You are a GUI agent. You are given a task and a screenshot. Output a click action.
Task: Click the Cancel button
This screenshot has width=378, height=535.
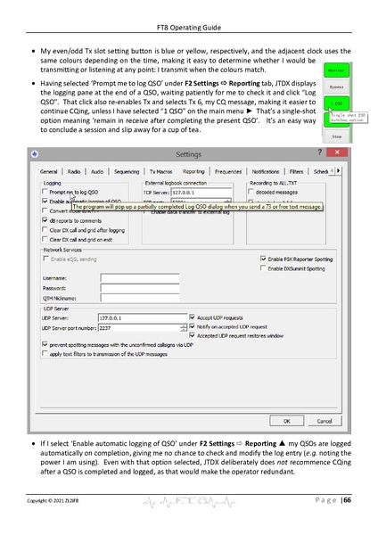tap(325, 421)
